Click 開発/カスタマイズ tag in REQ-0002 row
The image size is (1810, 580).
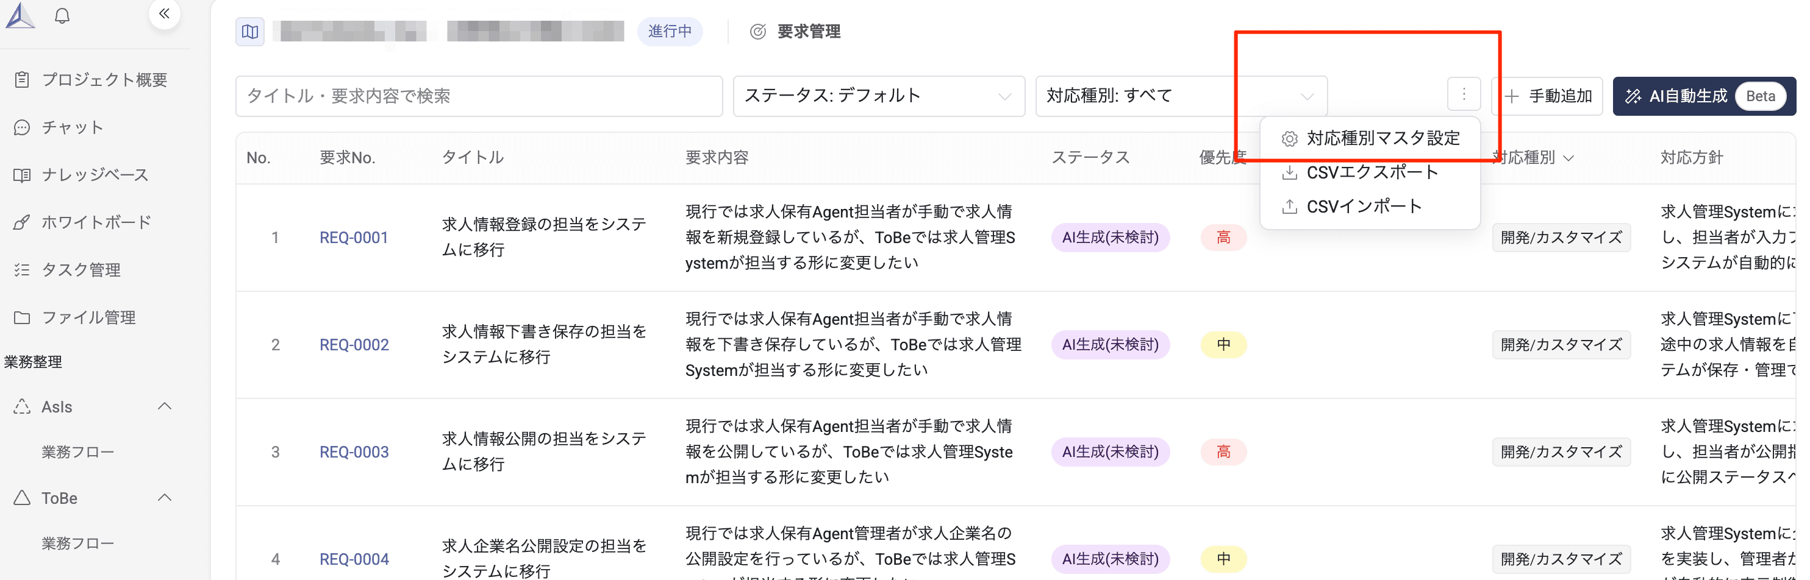pos(1561,345)
